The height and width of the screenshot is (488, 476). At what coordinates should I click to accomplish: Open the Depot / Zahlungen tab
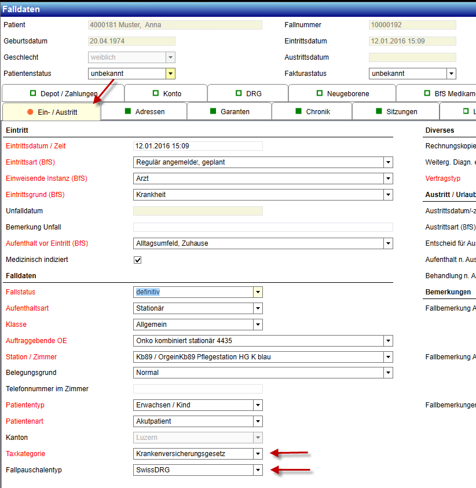click(x=63, y=93)
